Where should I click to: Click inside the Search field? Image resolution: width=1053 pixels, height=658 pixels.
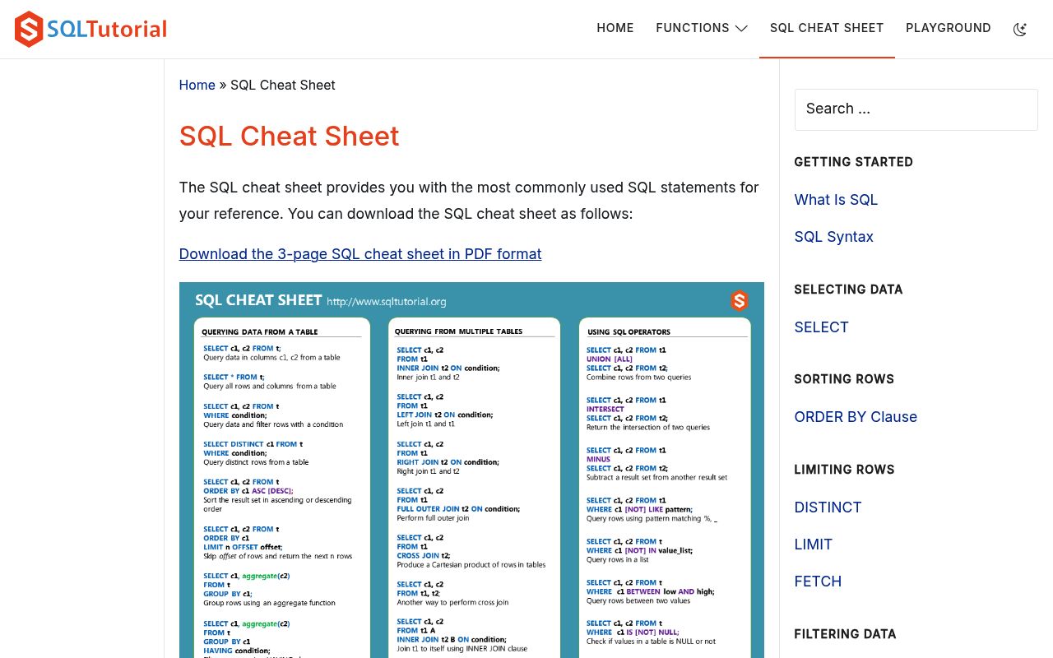tap(916, 109)
